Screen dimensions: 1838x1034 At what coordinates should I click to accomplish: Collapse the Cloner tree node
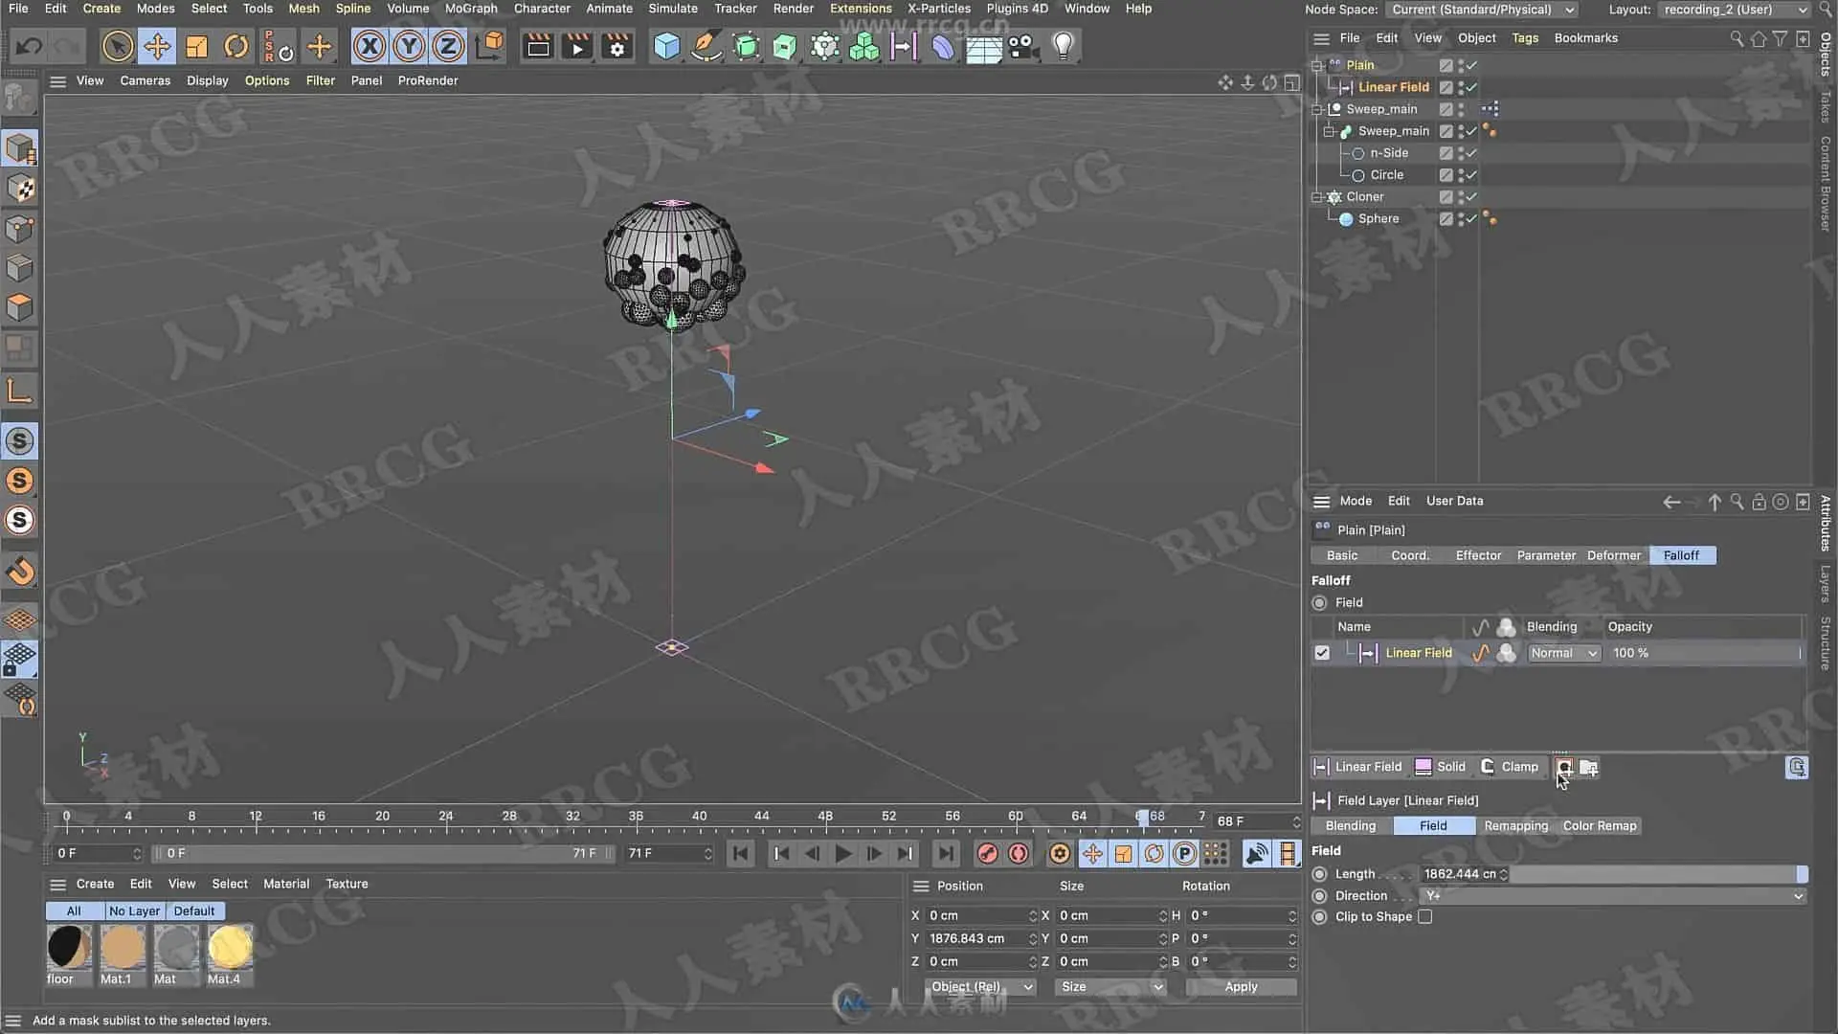pyautogui.click(x=1317, y=197)
